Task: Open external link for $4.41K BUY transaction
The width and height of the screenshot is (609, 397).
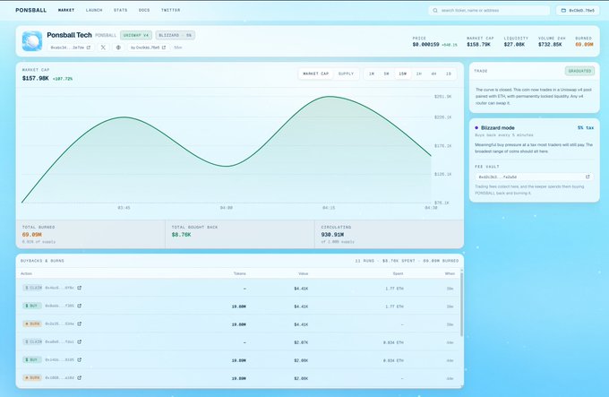Action: pos(79,306)
